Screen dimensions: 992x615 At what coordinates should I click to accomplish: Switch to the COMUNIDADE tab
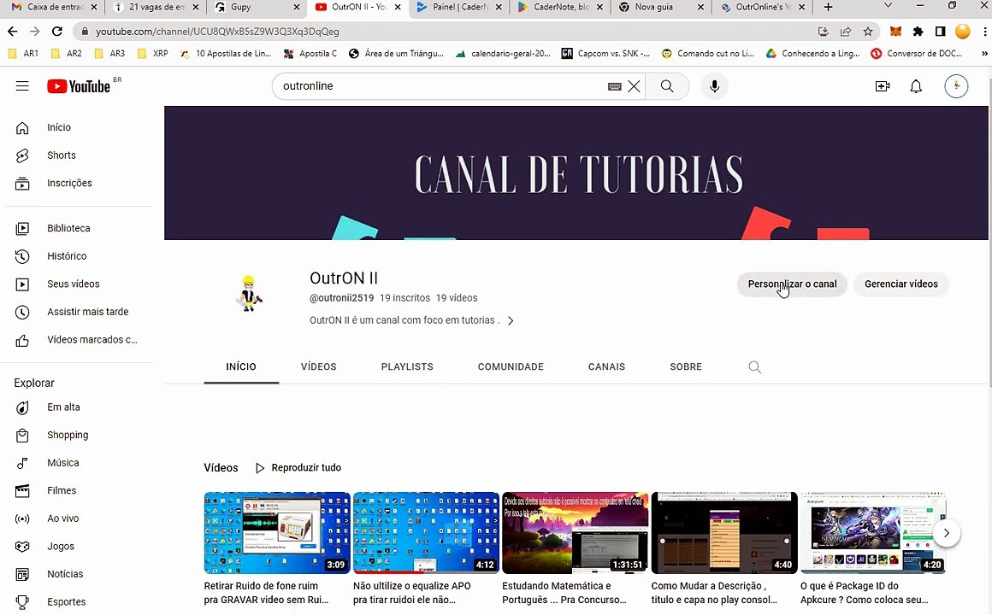511,366
